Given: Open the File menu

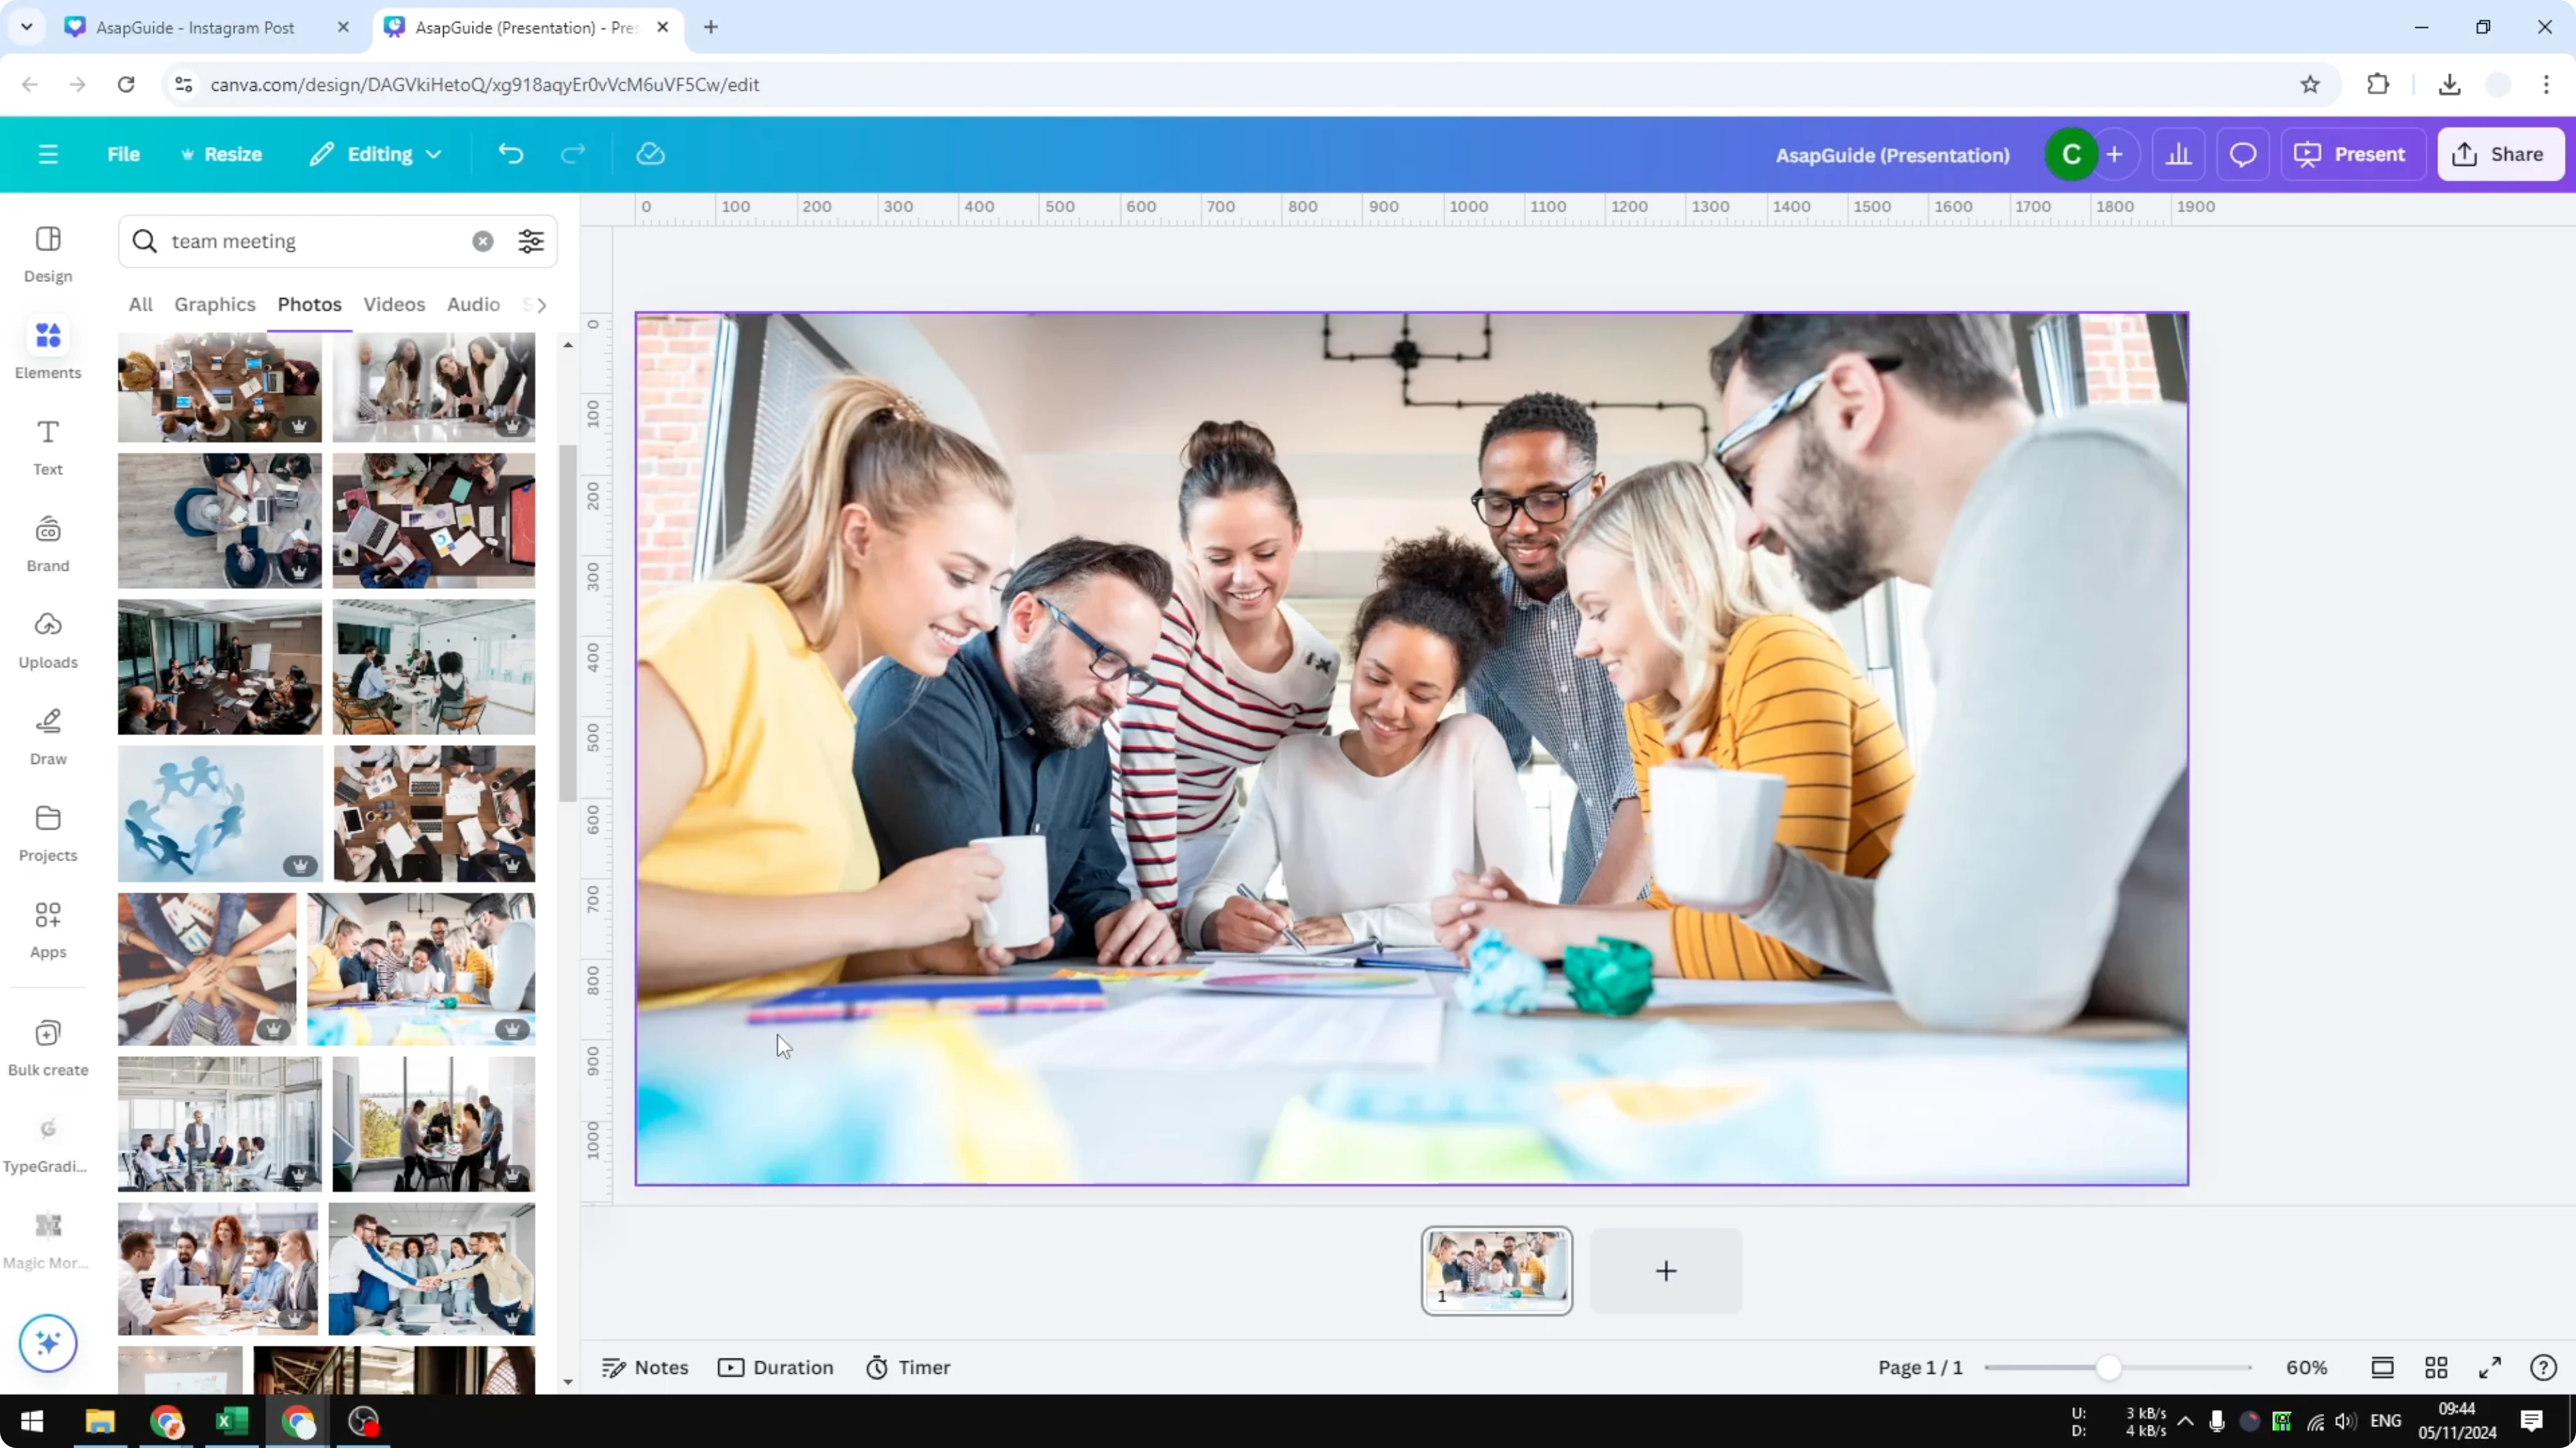Looking at the screenshot, I should click(x=123, y=154).
